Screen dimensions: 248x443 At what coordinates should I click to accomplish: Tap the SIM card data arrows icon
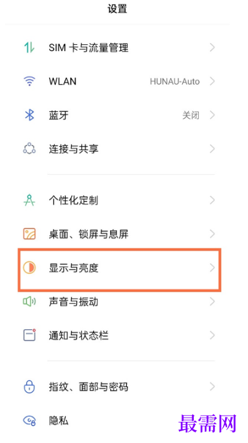(x=29, y=48)
